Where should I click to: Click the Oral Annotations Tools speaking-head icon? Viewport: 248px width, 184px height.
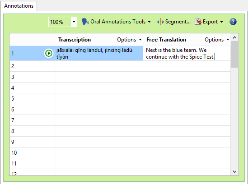85,22
